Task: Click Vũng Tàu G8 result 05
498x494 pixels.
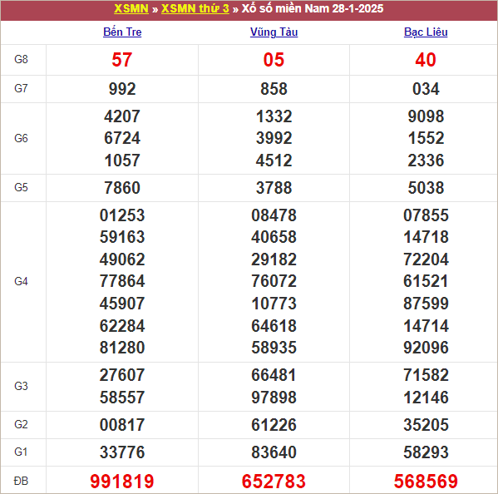Action: tap(274, 60)
